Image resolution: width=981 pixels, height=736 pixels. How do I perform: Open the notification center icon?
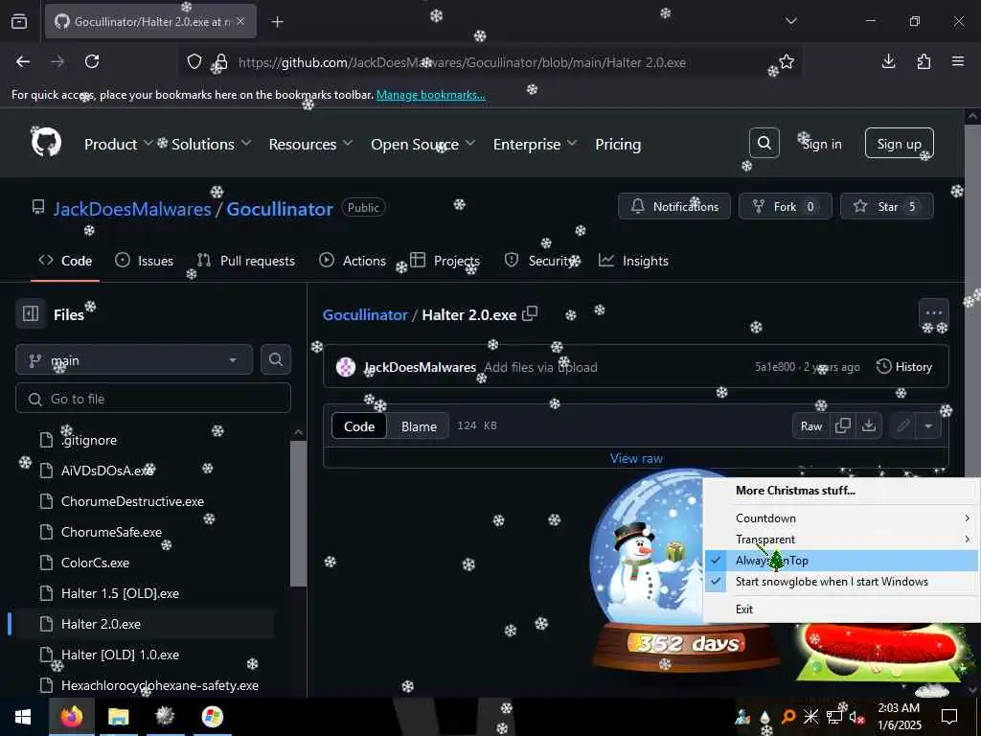[949, 716]
